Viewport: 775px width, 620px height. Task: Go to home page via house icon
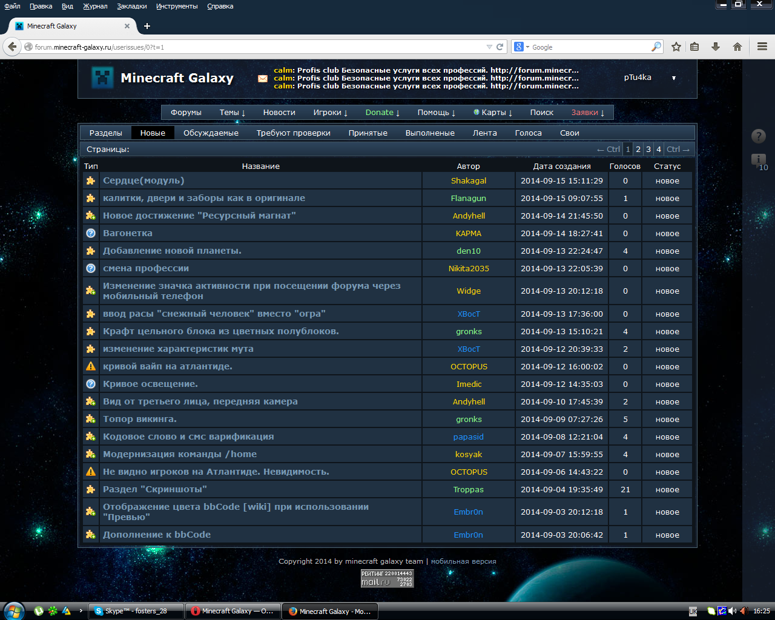(x=737, y=47)
